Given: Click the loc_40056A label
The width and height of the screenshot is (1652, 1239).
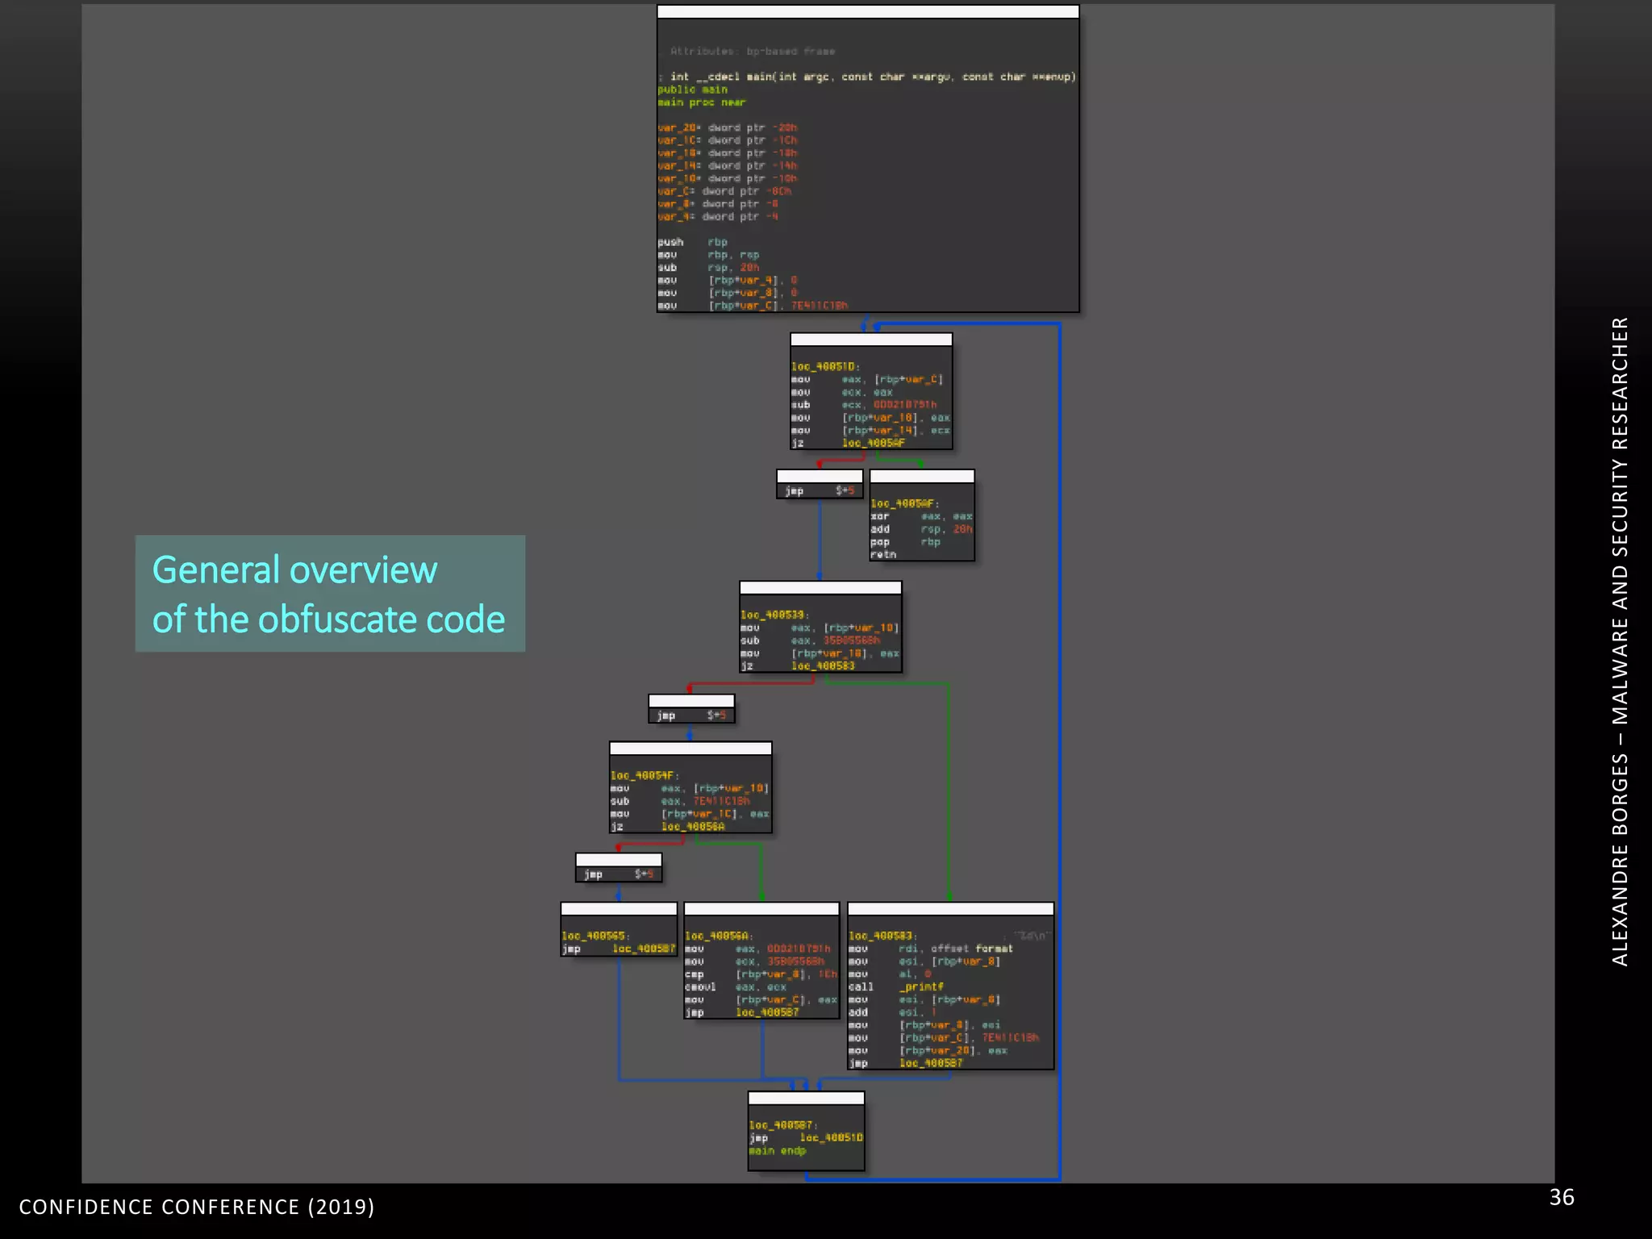Looking at the screenshot, I should [x=720, y=936].
